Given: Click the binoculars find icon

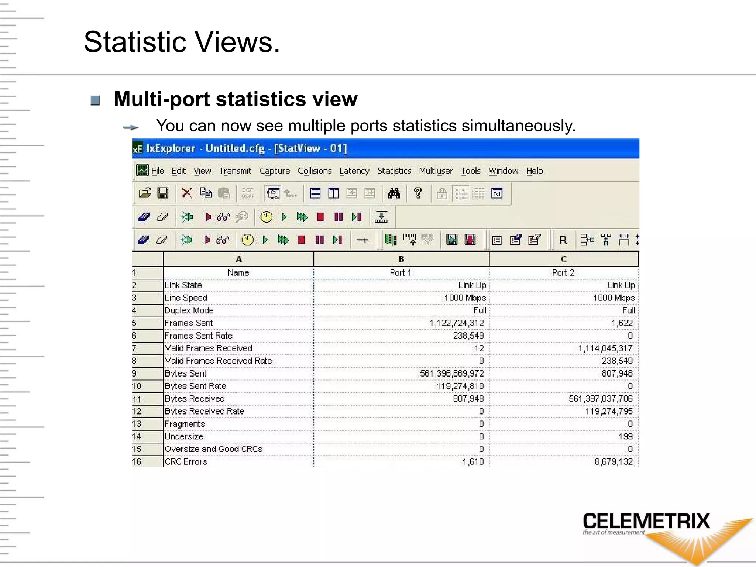Looking at the screenshot, I should coord(394,193).
